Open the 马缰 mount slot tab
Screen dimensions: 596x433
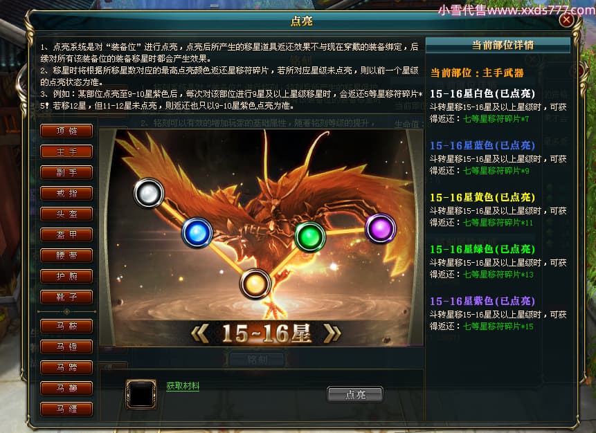click(66, 409)
